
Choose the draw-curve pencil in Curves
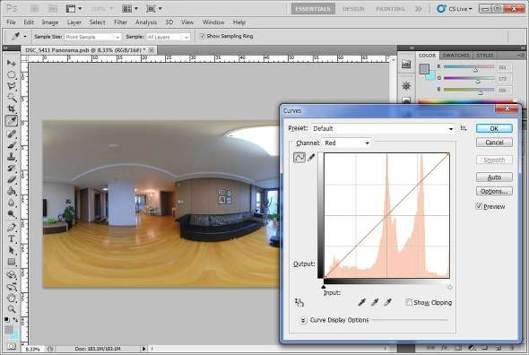point(311,157)
